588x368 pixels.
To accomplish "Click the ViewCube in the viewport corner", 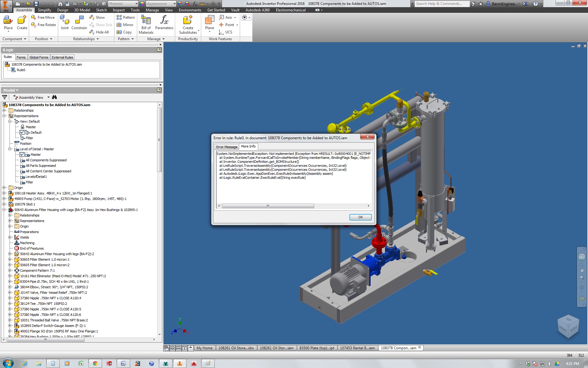I will click(568, 326).
